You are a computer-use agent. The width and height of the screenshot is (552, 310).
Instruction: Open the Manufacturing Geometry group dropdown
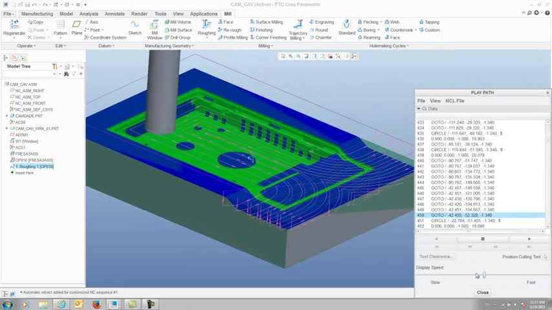pyautogui.click(x=168, y=46)
